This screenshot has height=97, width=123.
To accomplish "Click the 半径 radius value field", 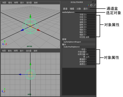I will point(90,49).
